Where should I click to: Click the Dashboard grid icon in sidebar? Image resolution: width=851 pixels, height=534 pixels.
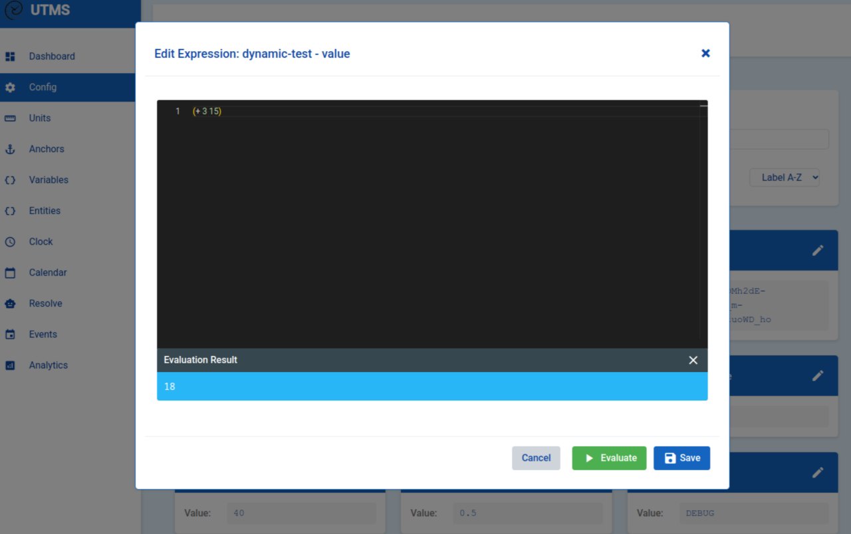click(10, 56)
